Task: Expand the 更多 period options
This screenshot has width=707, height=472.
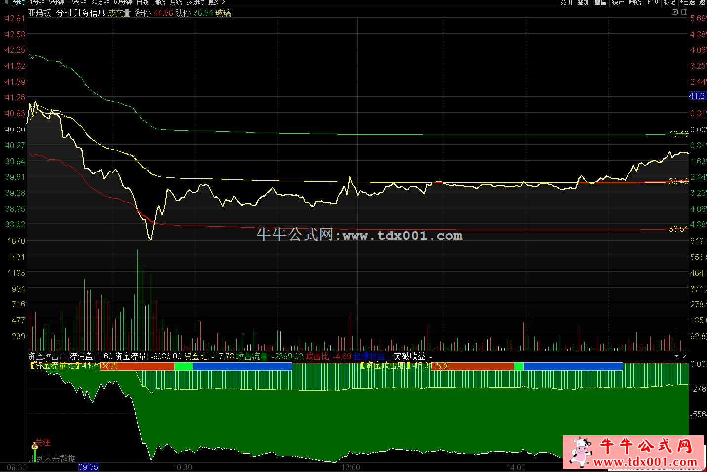Action: click(216, 2)
